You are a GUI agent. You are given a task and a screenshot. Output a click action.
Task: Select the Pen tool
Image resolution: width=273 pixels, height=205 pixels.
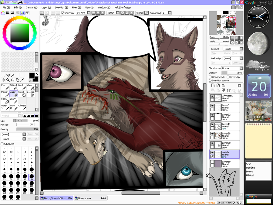point(5,87)
